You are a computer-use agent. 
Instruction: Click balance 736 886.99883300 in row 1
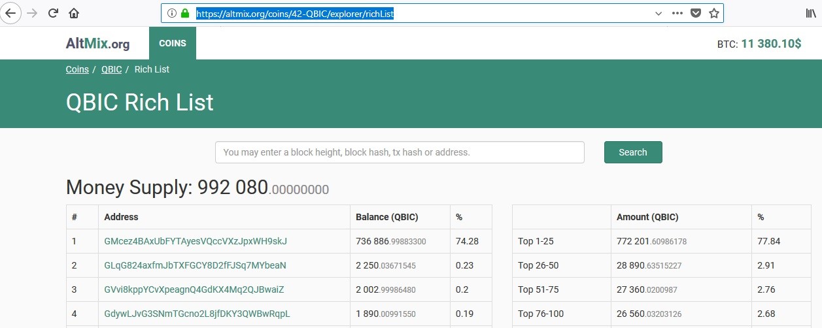pyautogui.click(x=391, y=241)
